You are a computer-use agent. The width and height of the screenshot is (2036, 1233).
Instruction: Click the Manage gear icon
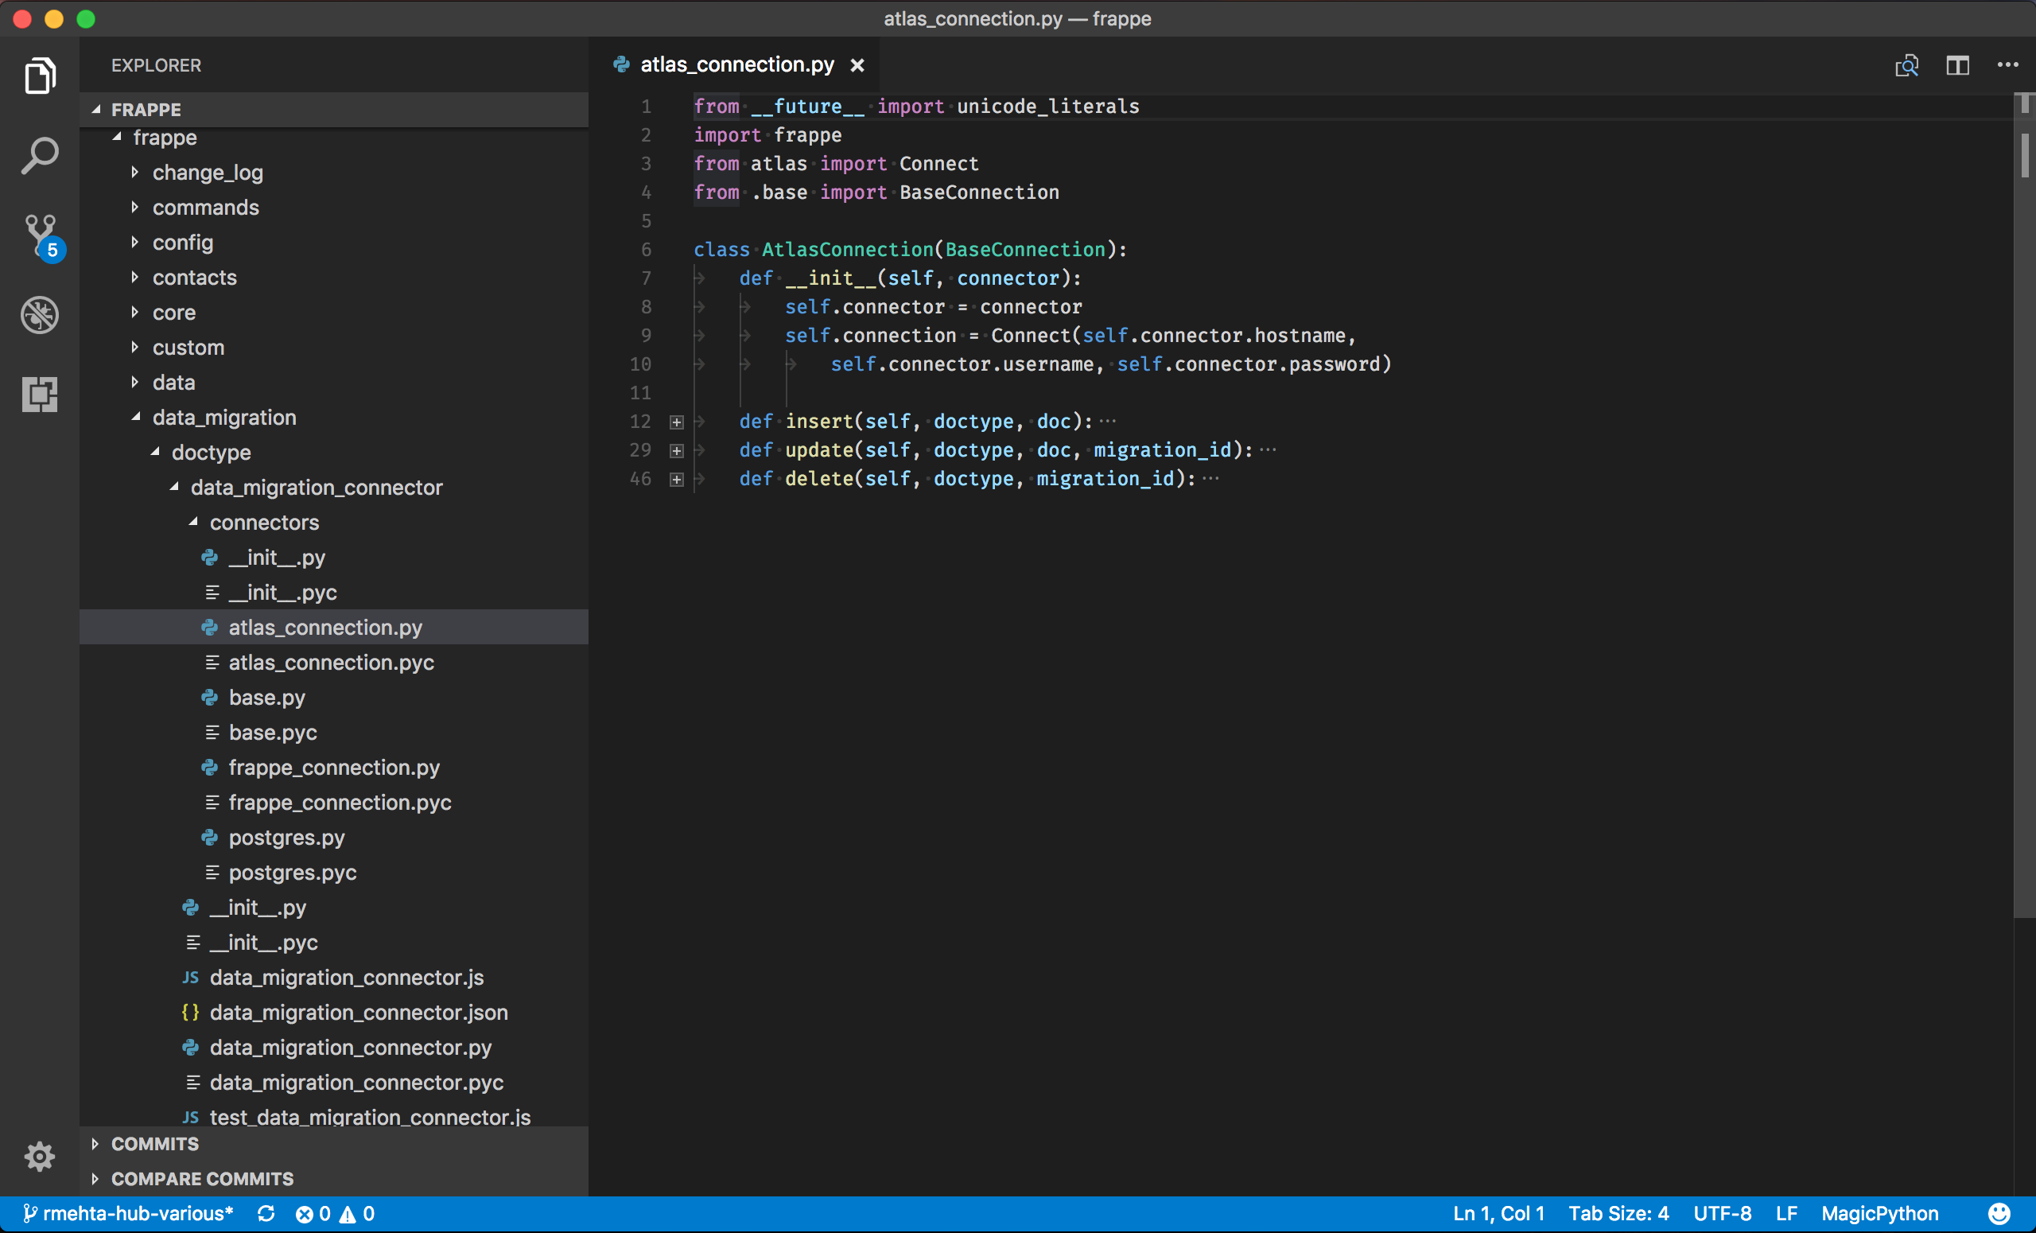tap(39, 1155)
